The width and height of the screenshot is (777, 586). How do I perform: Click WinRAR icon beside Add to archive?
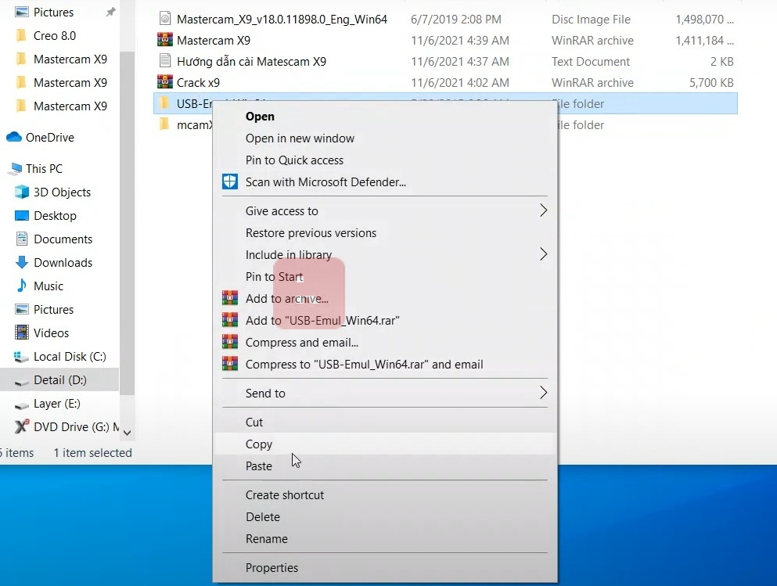[x=229, y=298]
